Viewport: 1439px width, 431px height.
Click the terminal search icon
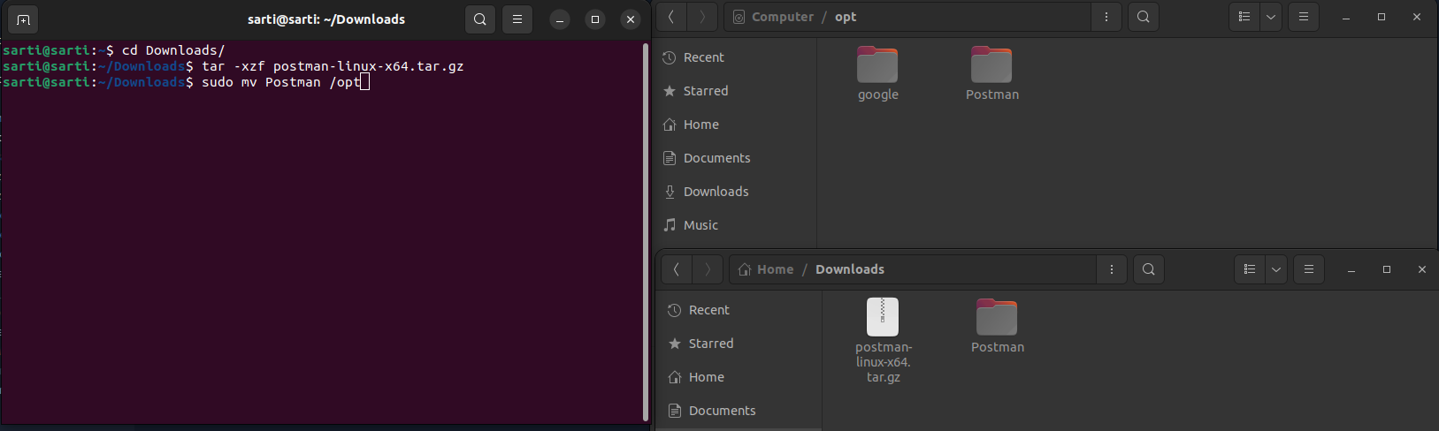tap(479, 19)
